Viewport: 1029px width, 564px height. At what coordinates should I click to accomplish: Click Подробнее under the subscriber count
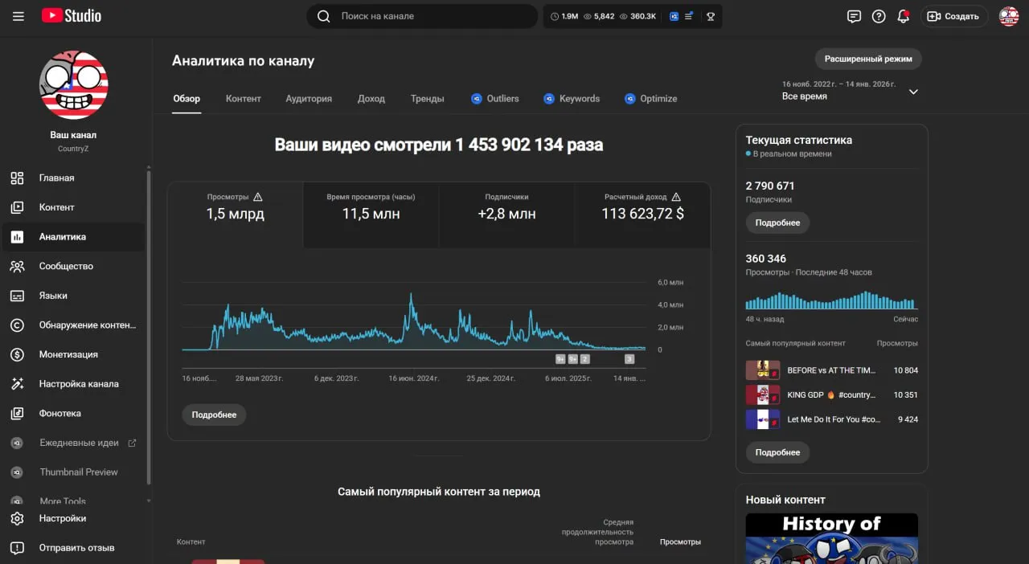click(777, 223)
